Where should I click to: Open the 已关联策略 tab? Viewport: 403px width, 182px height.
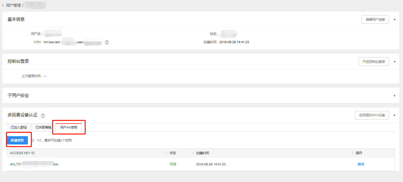[43, 128]
